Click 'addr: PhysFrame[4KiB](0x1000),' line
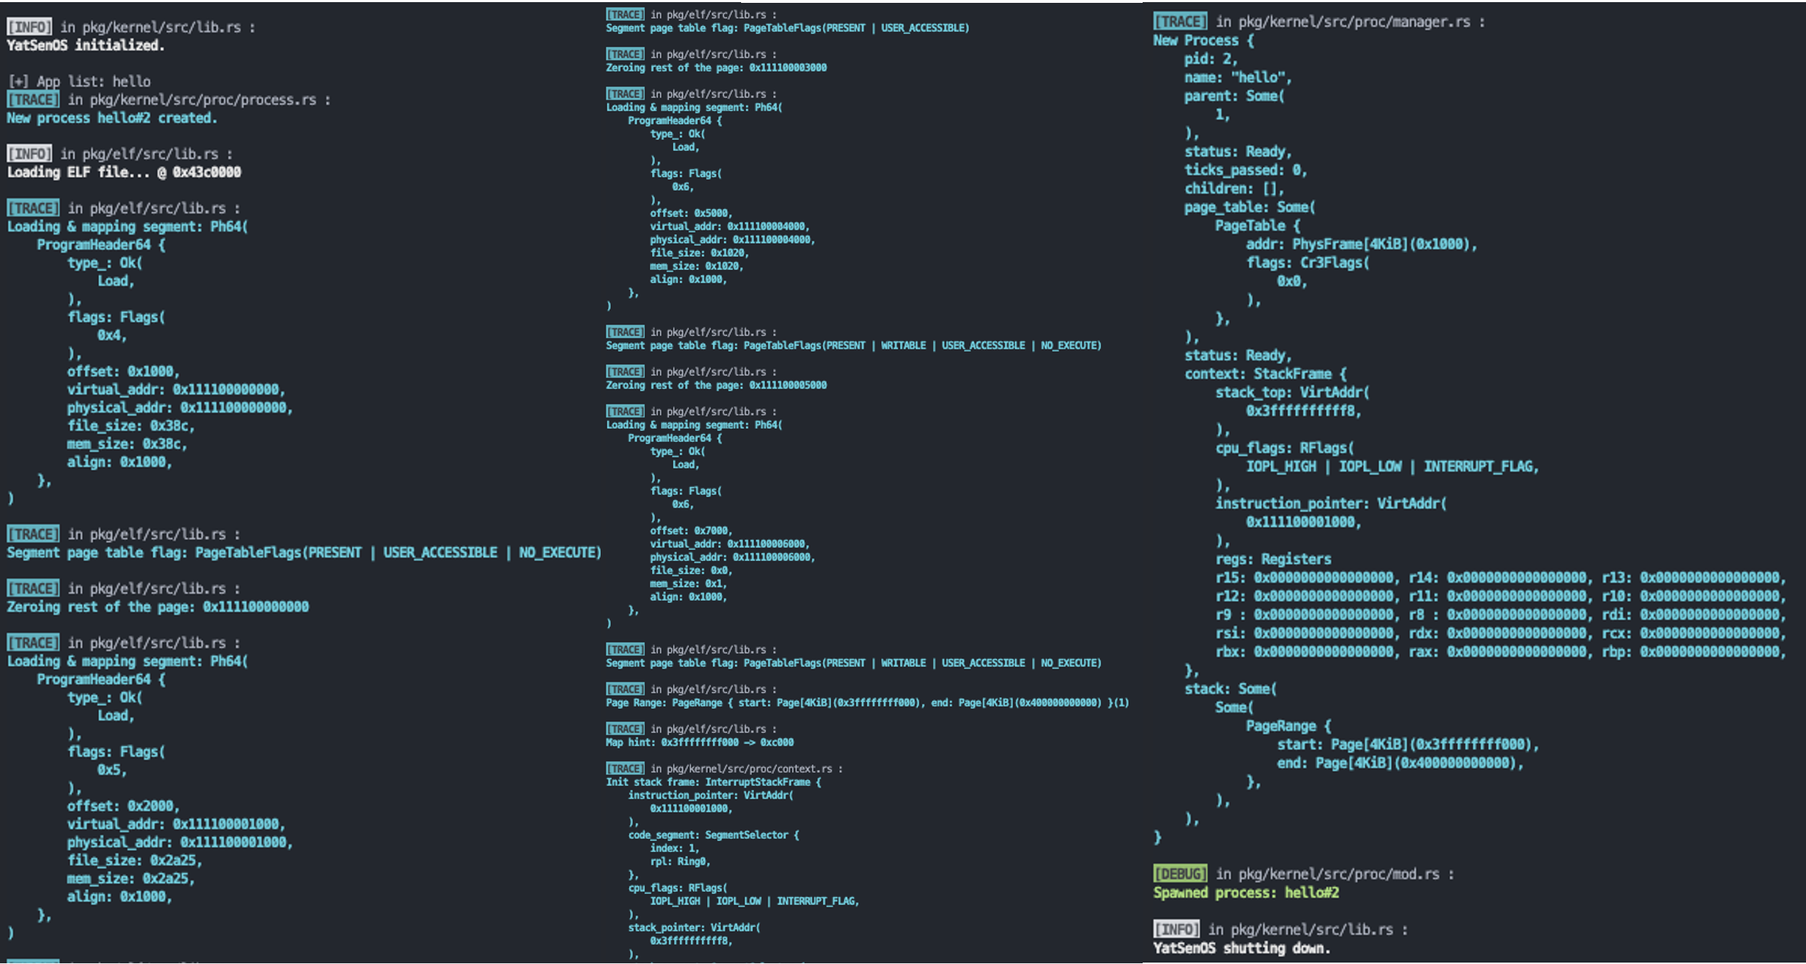 1362,245
